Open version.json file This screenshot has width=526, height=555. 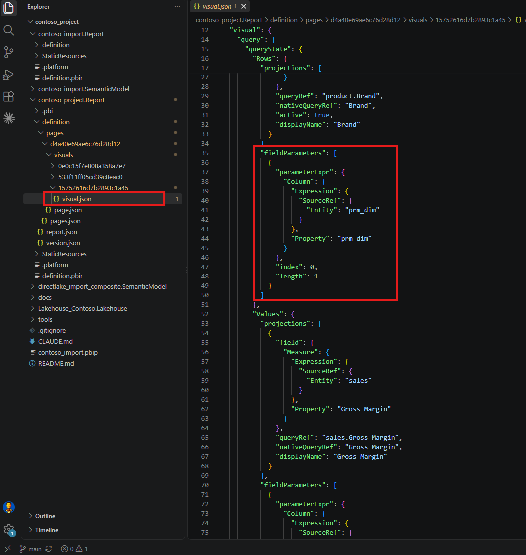(x=63, y=243)
